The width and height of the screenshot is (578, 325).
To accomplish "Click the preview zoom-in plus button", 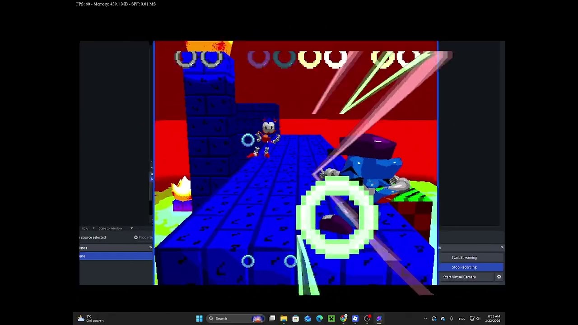I will point(93,228).
